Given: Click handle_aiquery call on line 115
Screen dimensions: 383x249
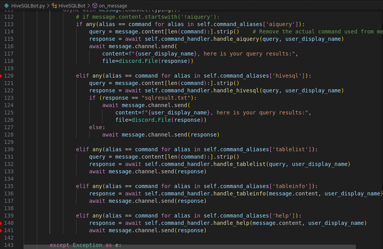Looking at the screenshot, I should [x=236, y=39].
